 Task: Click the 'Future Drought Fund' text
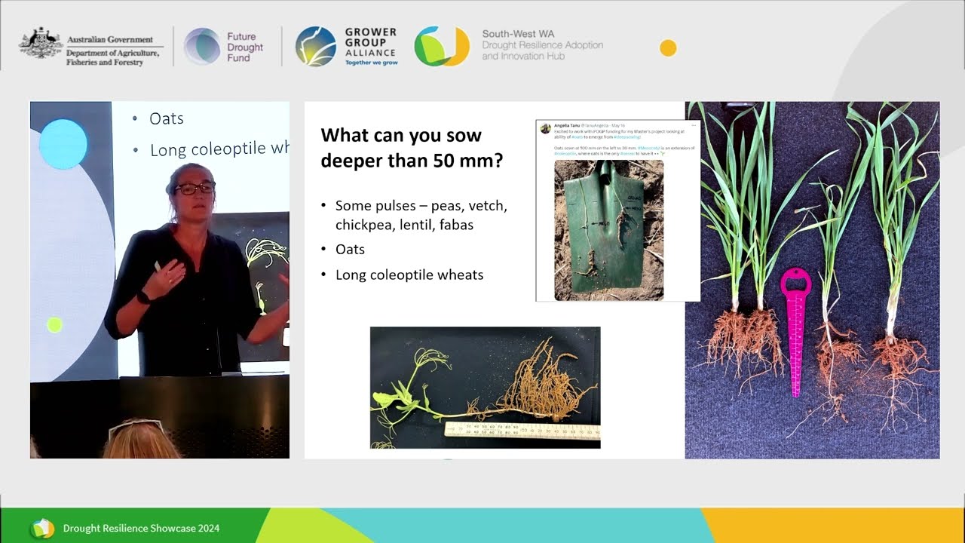(x=245, y=47)
